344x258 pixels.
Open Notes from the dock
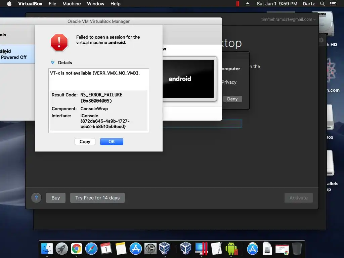(121, 249)
